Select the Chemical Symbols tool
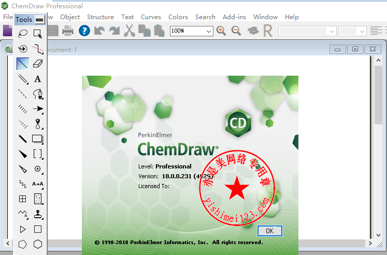The width and height of the screenshot is (387, 255). (38, 169)
